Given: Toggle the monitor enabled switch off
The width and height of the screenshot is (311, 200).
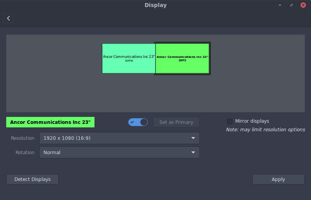Looking at the screenshot, I should pyautogui.click(x=138, y=122).
